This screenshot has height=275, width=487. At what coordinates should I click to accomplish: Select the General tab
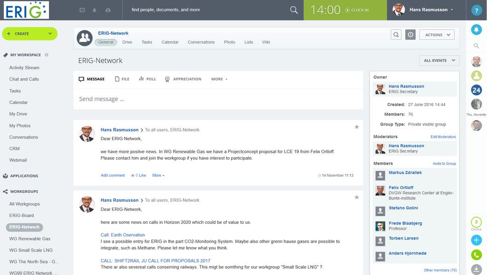tap(106, 42)
